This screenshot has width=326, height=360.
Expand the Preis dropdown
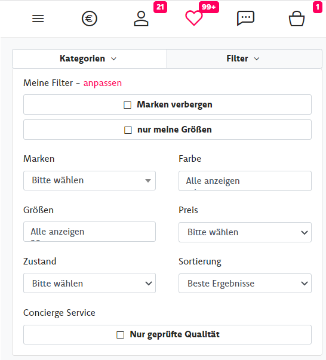245,232
